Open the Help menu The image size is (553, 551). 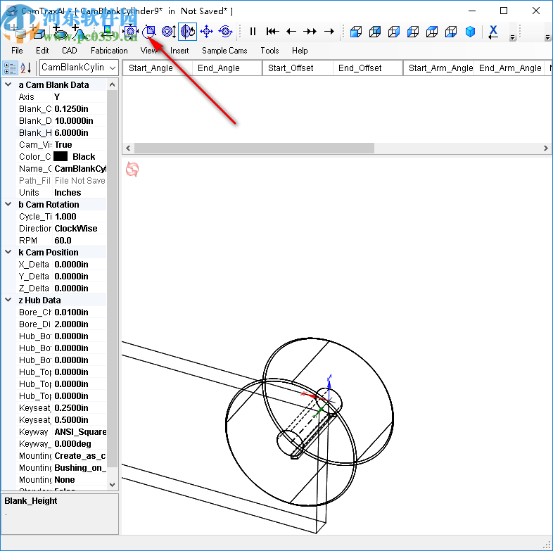[x=300, y=51]
